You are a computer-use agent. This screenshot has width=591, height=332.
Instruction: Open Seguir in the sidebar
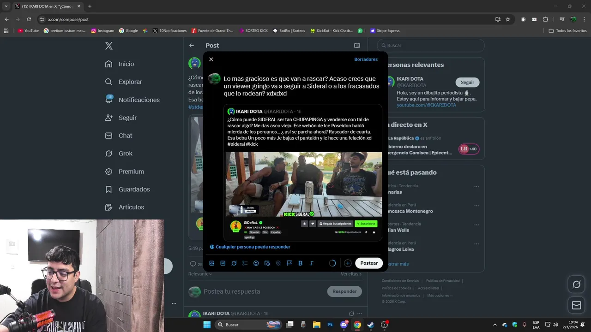point(121,118)
